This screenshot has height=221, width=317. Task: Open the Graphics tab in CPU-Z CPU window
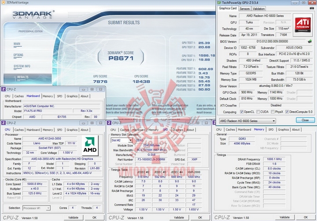[72, 130]
